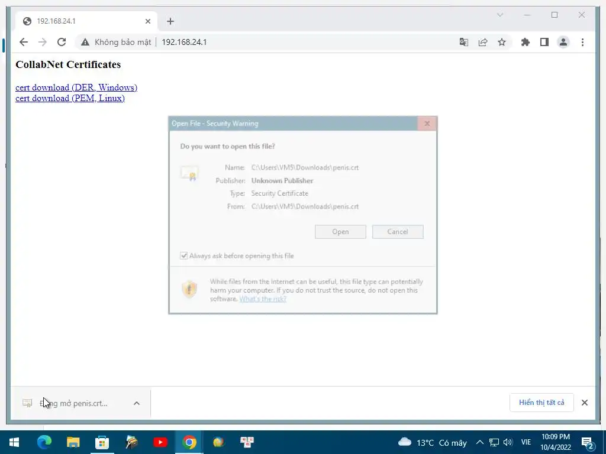Click Open in the Security Warning dialog
This screenshot has width=606, height=454.
pos(340,232)
